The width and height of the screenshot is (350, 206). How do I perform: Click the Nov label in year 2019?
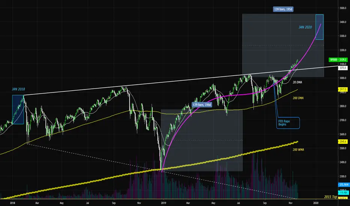point(290,203)
